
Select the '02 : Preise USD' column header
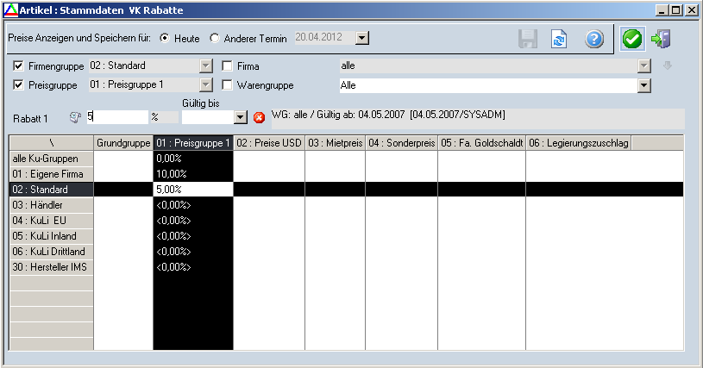point(268,143)
